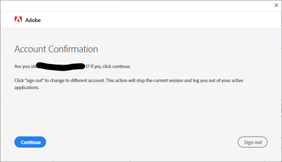The width and height of the screenshot is (282, 162).
Task: Click the blacked-out account name
Action: pos(60,66)
